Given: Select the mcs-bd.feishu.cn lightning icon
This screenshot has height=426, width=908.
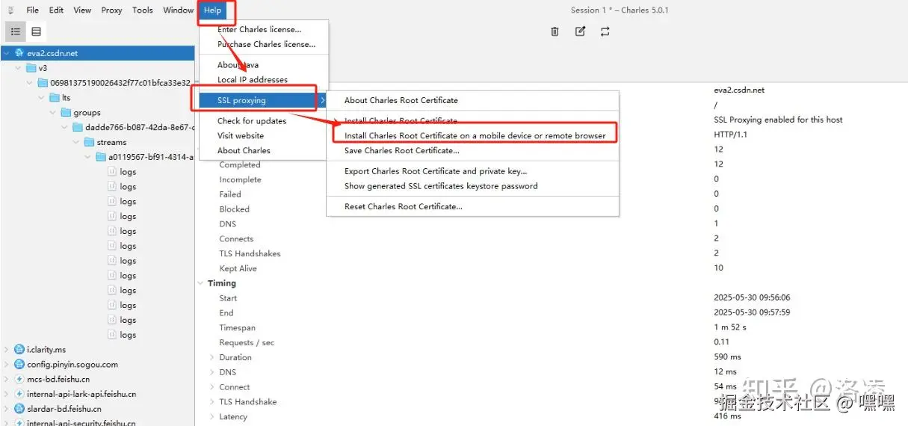Looking at the screenshot, I should coord(19,380).
